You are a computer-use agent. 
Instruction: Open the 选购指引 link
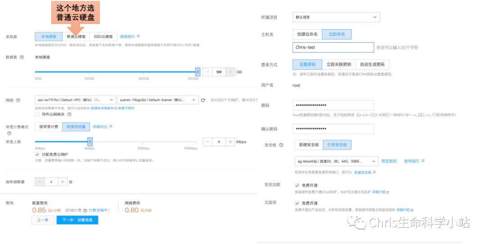pos(130,36)
